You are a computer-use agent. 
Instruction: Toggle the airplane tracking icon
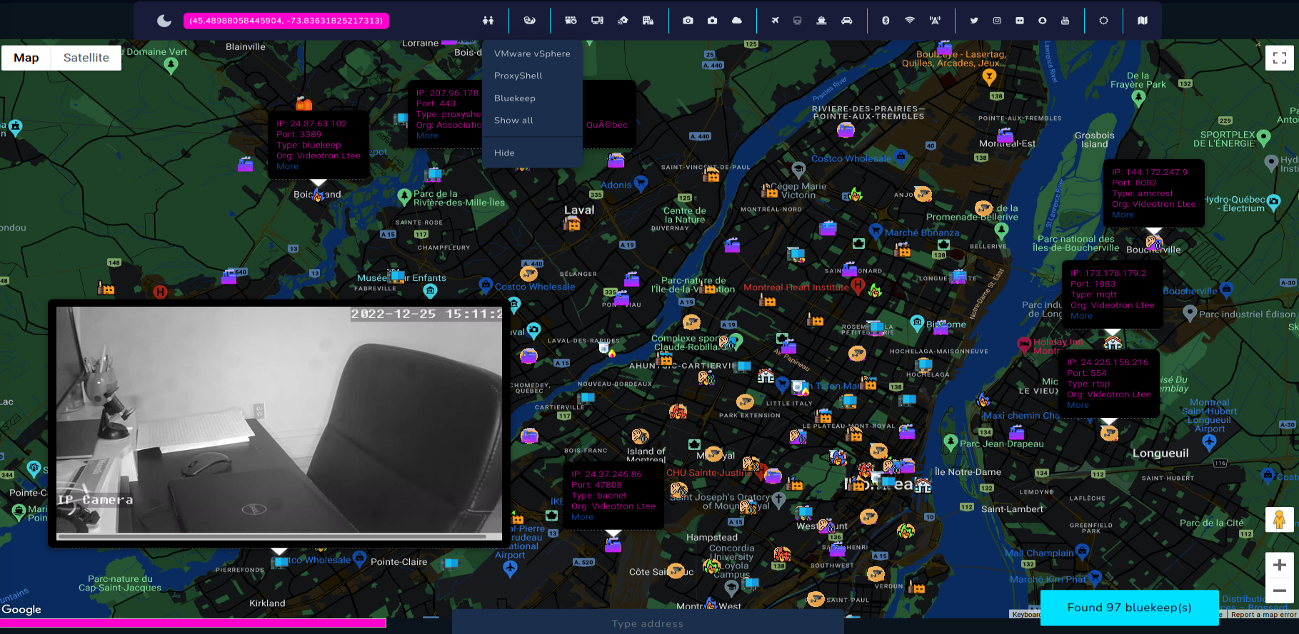(775, 21)
